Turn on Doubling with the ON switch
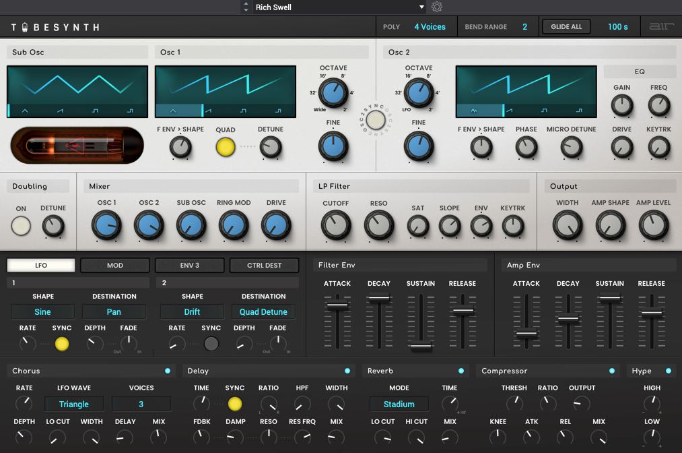 pyautogui.click(x=21, y=226)
